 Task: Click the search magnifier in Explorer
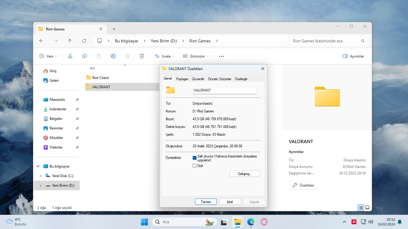click(363, 41)
